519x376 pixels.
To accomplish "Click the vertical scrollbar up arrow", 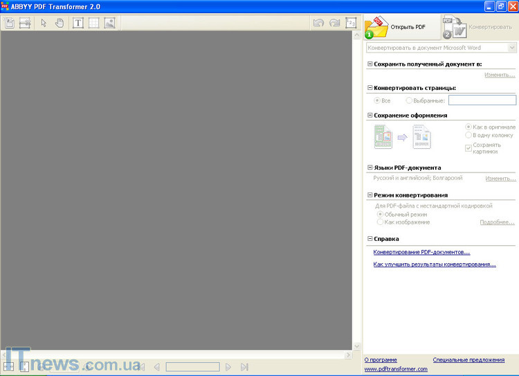I will pos(357,35).
